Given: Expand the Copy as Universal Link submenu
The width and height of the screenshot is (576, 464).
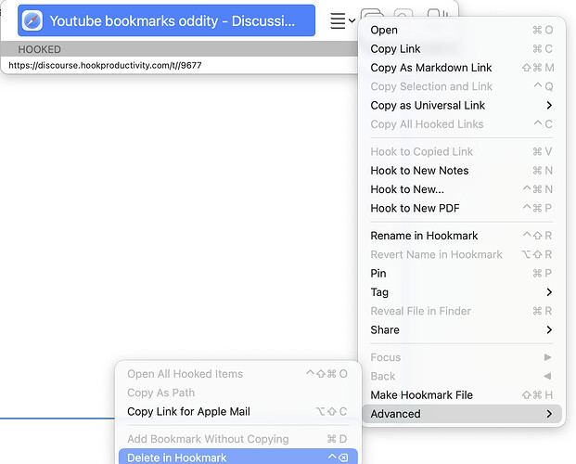Looking at the screenshot, I should pyautogui.click(x=549, y=105).
